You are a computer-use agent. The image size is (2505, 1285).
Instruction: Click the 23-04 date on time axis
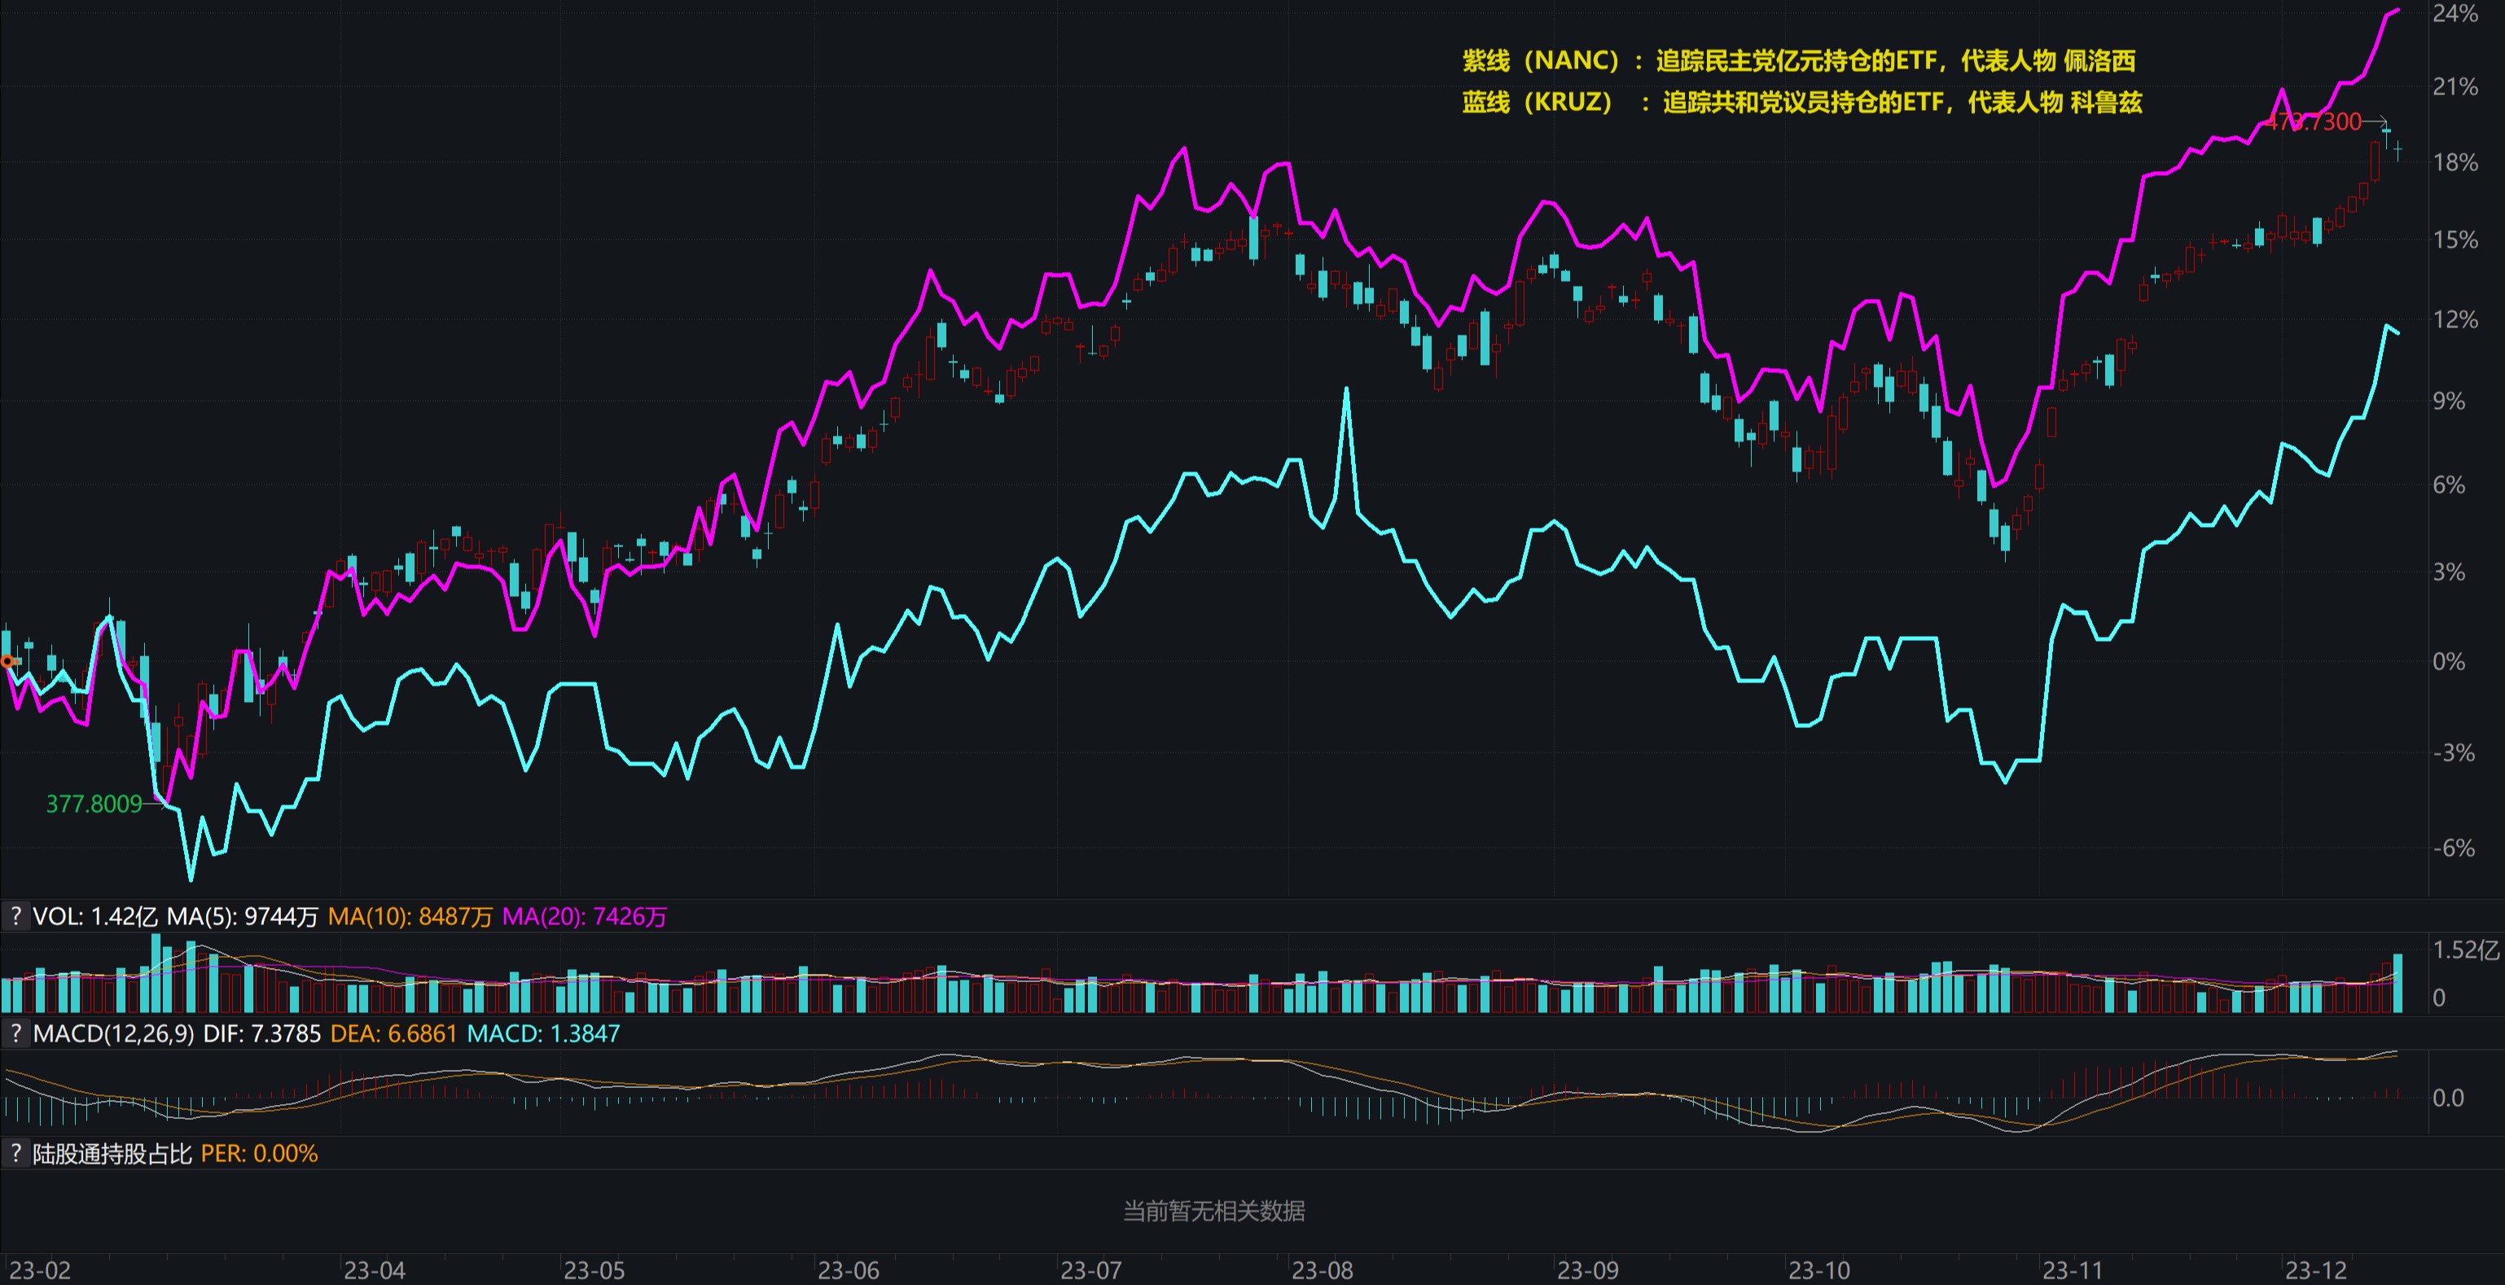point(374,1270)
